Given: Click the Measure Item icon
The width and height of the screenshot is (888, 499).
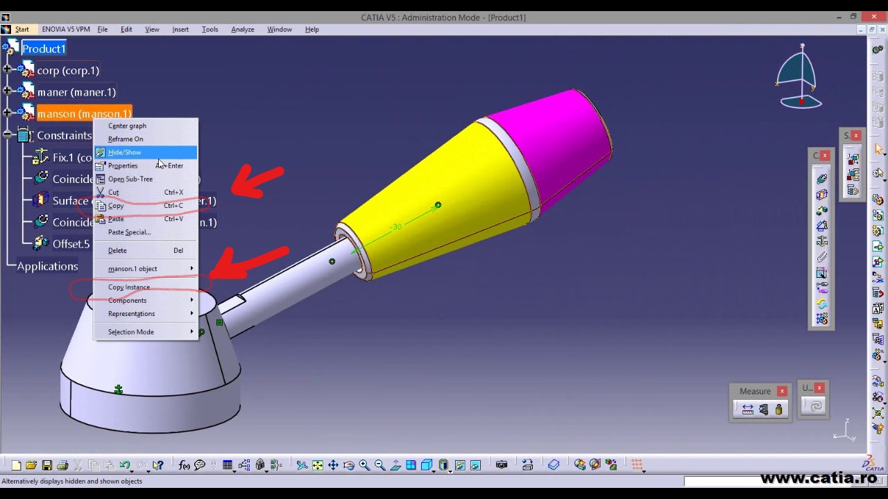Looking at the screenshot, I should 763,410.
